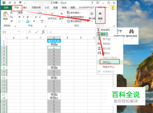153x113 pixels.
Task: Choose 序列(S)... series option
Action: (110, 62)
